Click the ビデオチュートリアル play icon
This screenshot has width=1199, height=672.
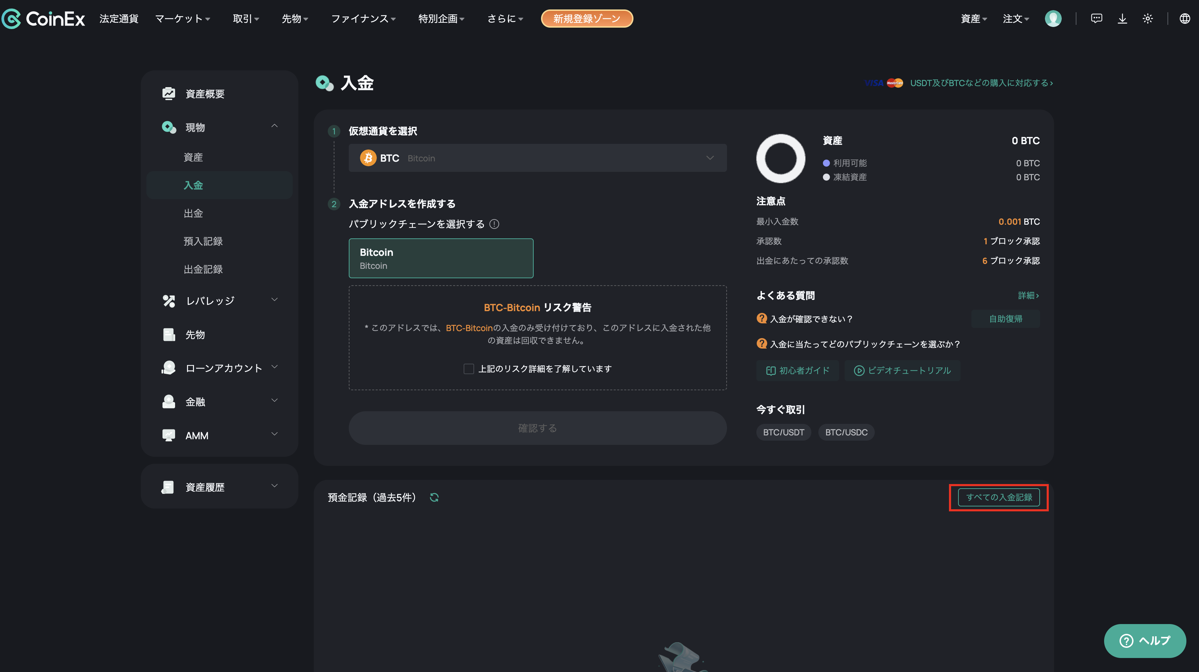point(859,370)
